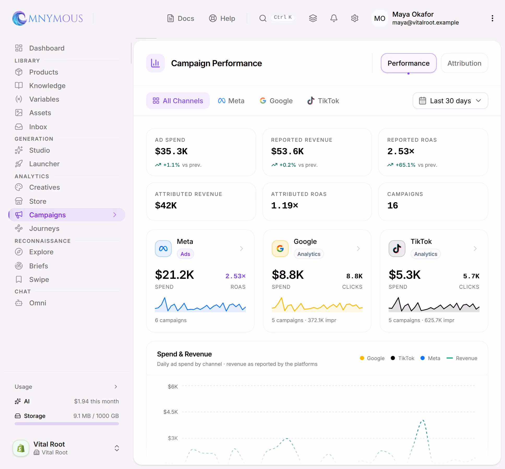Click the Creatives palette icon
505x469 pixels.
point(19,187)
